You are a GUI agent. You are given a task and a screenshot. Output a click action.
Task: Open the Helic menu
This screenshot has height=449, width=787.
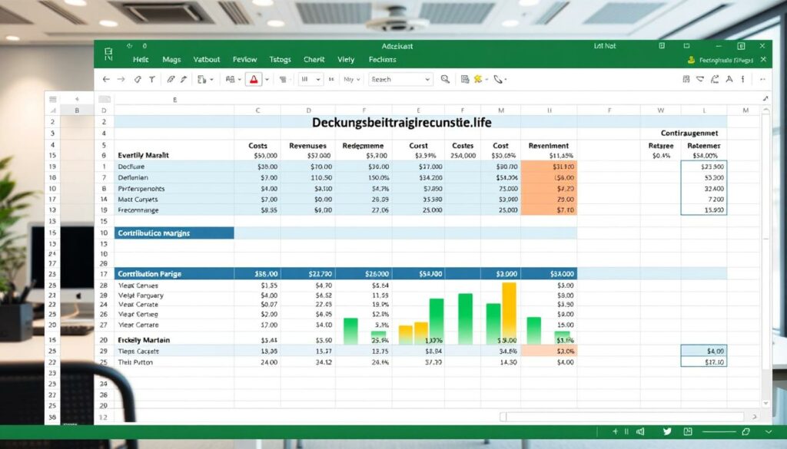tap(141, 60)
